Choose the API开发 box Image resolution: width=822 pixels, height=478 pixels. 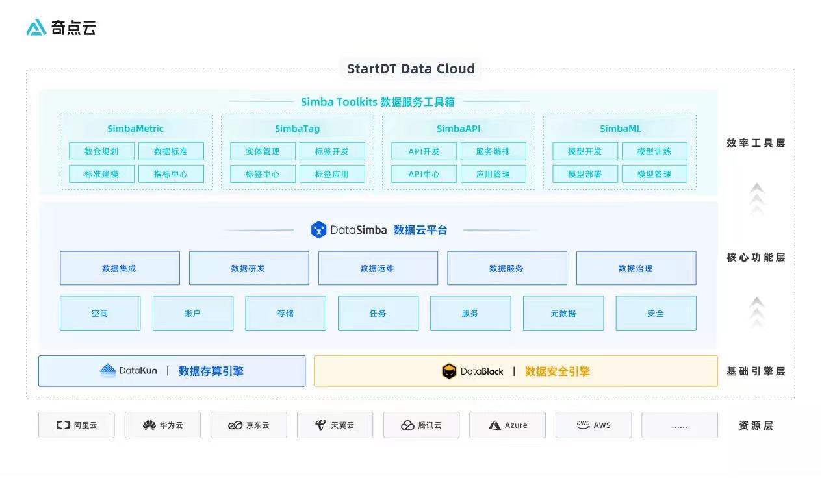coord(424,151)
